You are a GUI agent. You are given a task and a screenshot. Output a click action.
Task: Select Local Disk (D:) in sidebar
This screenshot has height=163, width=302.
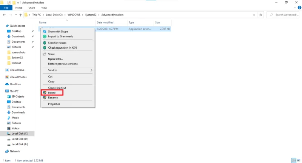(x=20, y=139)
